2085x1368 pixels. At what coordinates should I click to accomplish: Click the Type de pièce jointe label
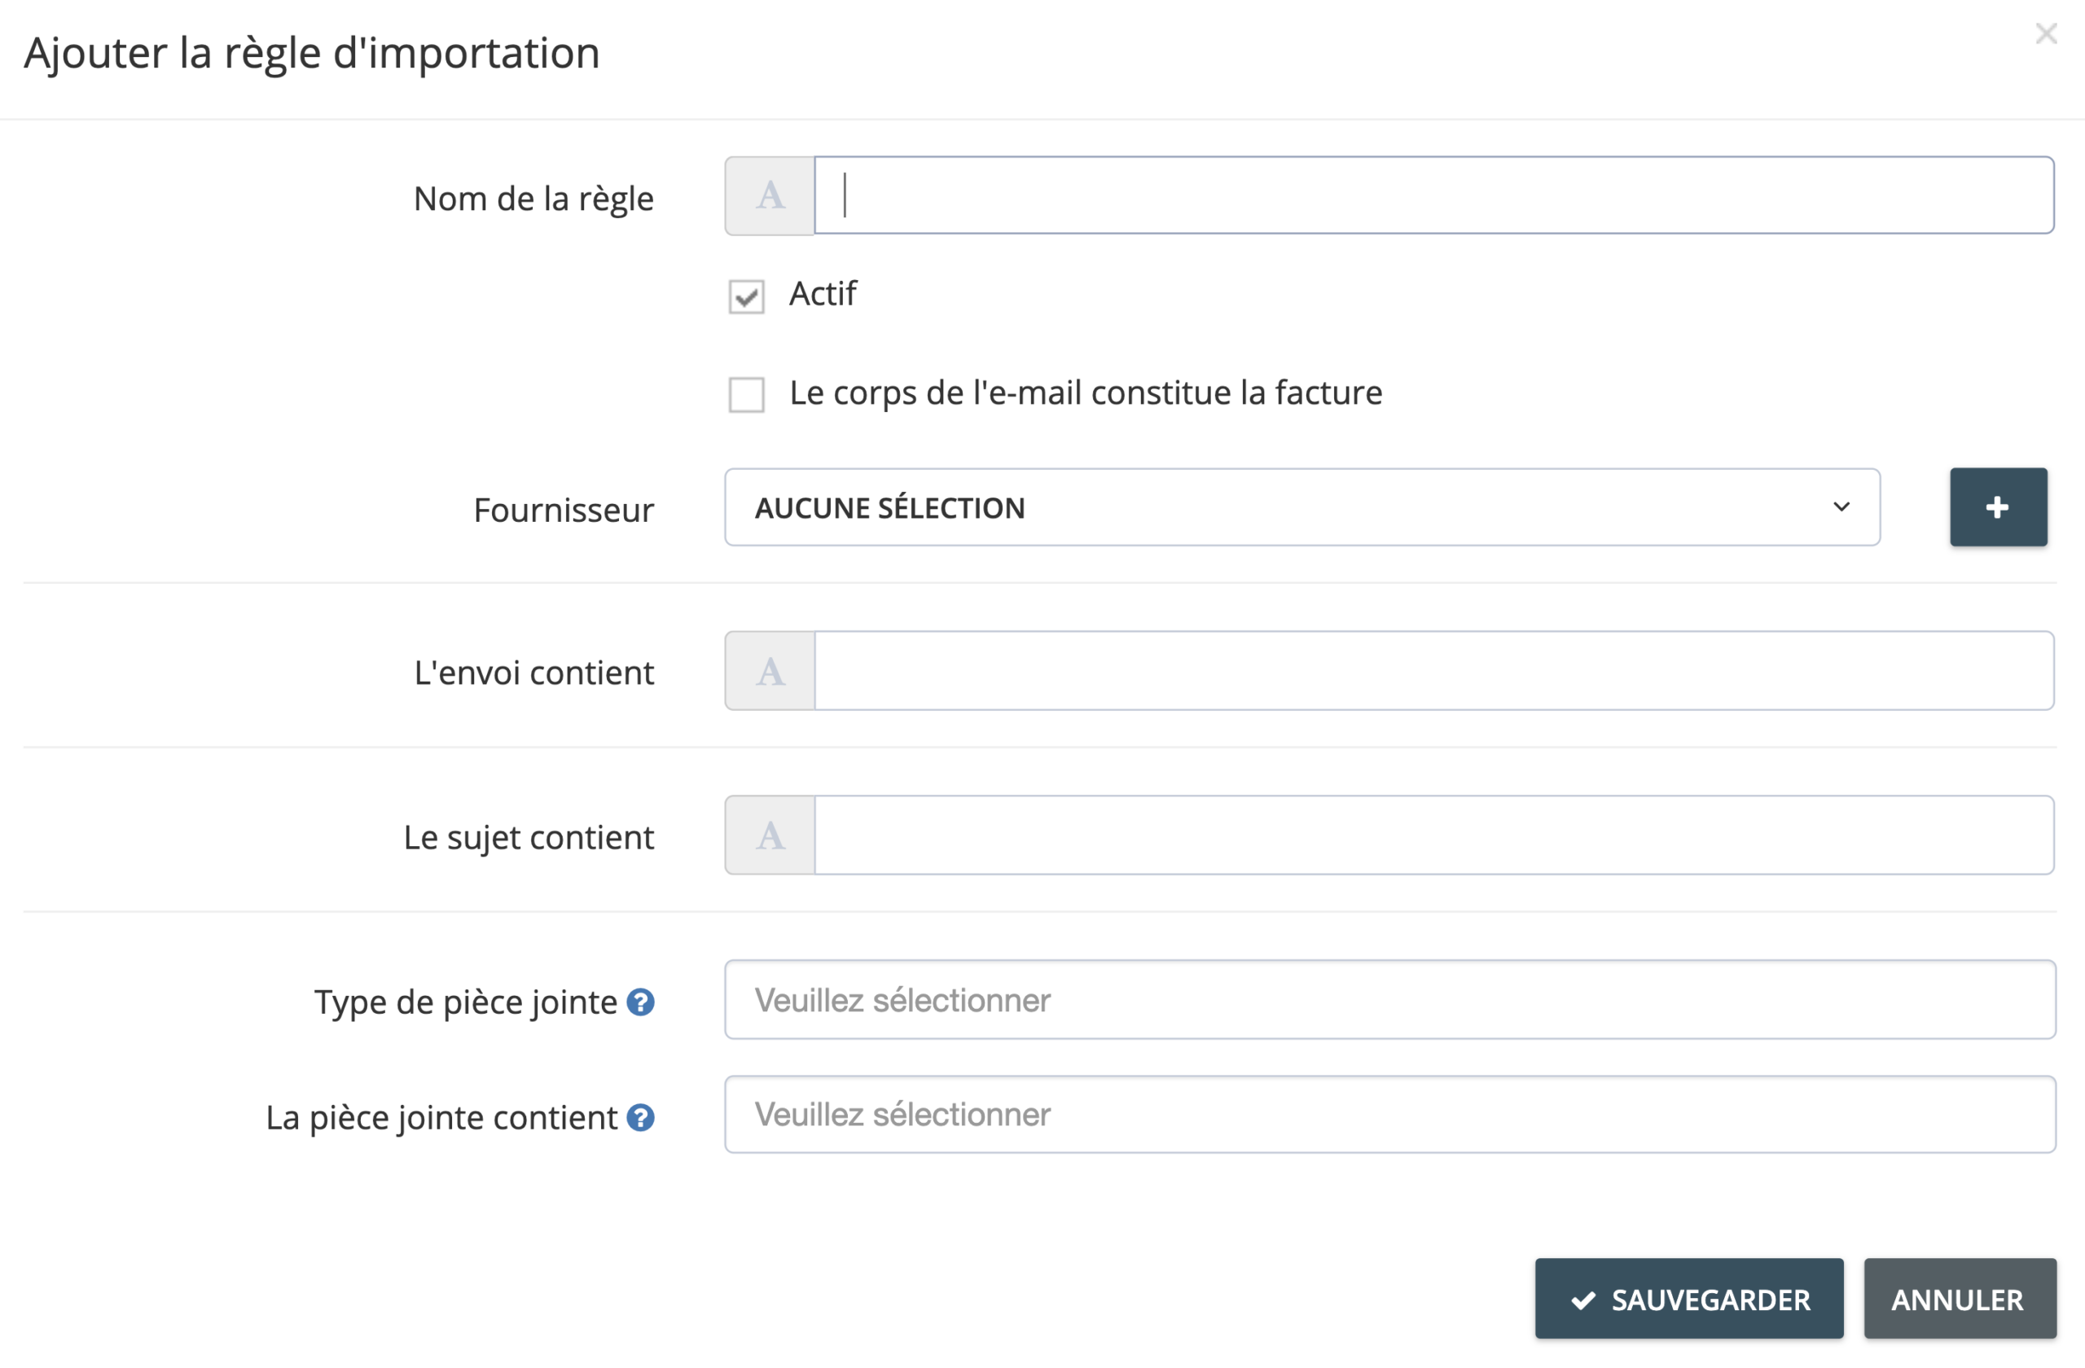(x=465, y=1002)
